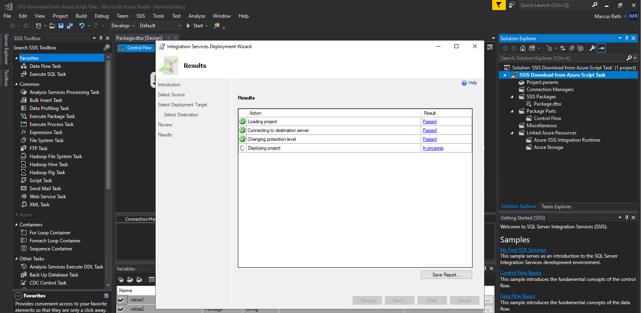The image size is (641, 313).
Task: Open the My First SSIS Solution link
Action: click(523, 250)
